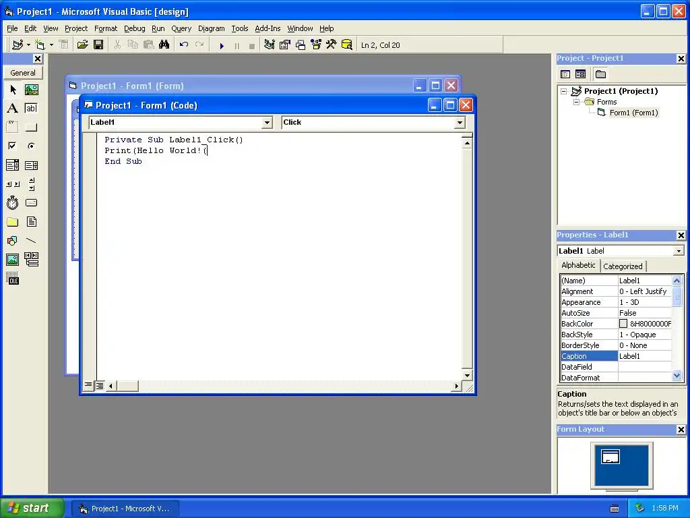Open the Label1 object dropdown in code window
This screenshot has height=518, width=690.
[267, 123]
